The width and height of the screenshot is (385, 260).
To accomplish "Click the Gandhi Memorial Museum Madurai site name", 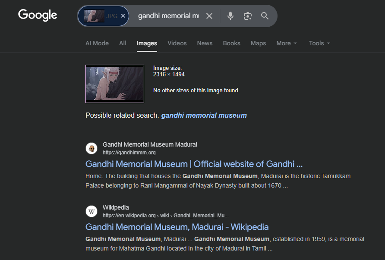I will coord(150,144).
